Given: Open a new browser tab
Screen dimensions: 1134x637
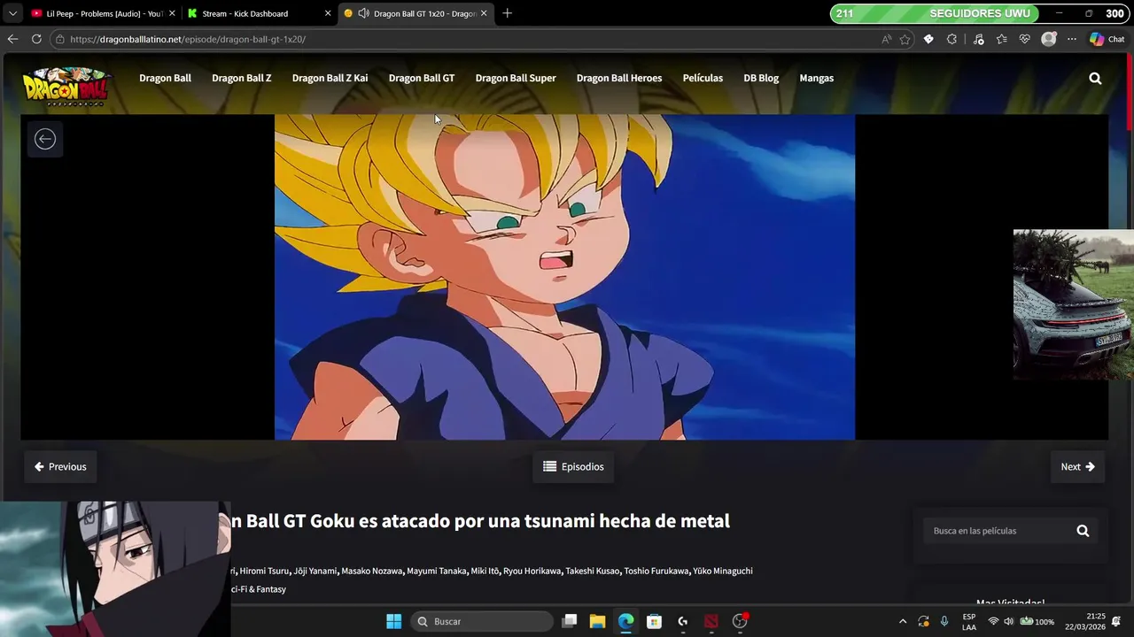Looking at the screenshot, I should [x=507, y=13].
